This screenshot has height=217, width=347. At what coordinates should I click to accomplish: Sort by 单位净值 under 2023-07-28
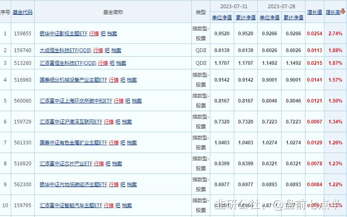click(x=269, y=17)
